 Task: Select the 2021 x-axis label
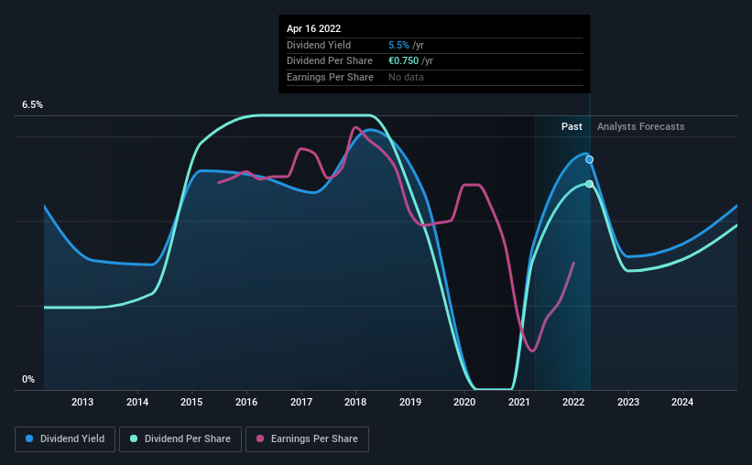(x=519, y=402)
